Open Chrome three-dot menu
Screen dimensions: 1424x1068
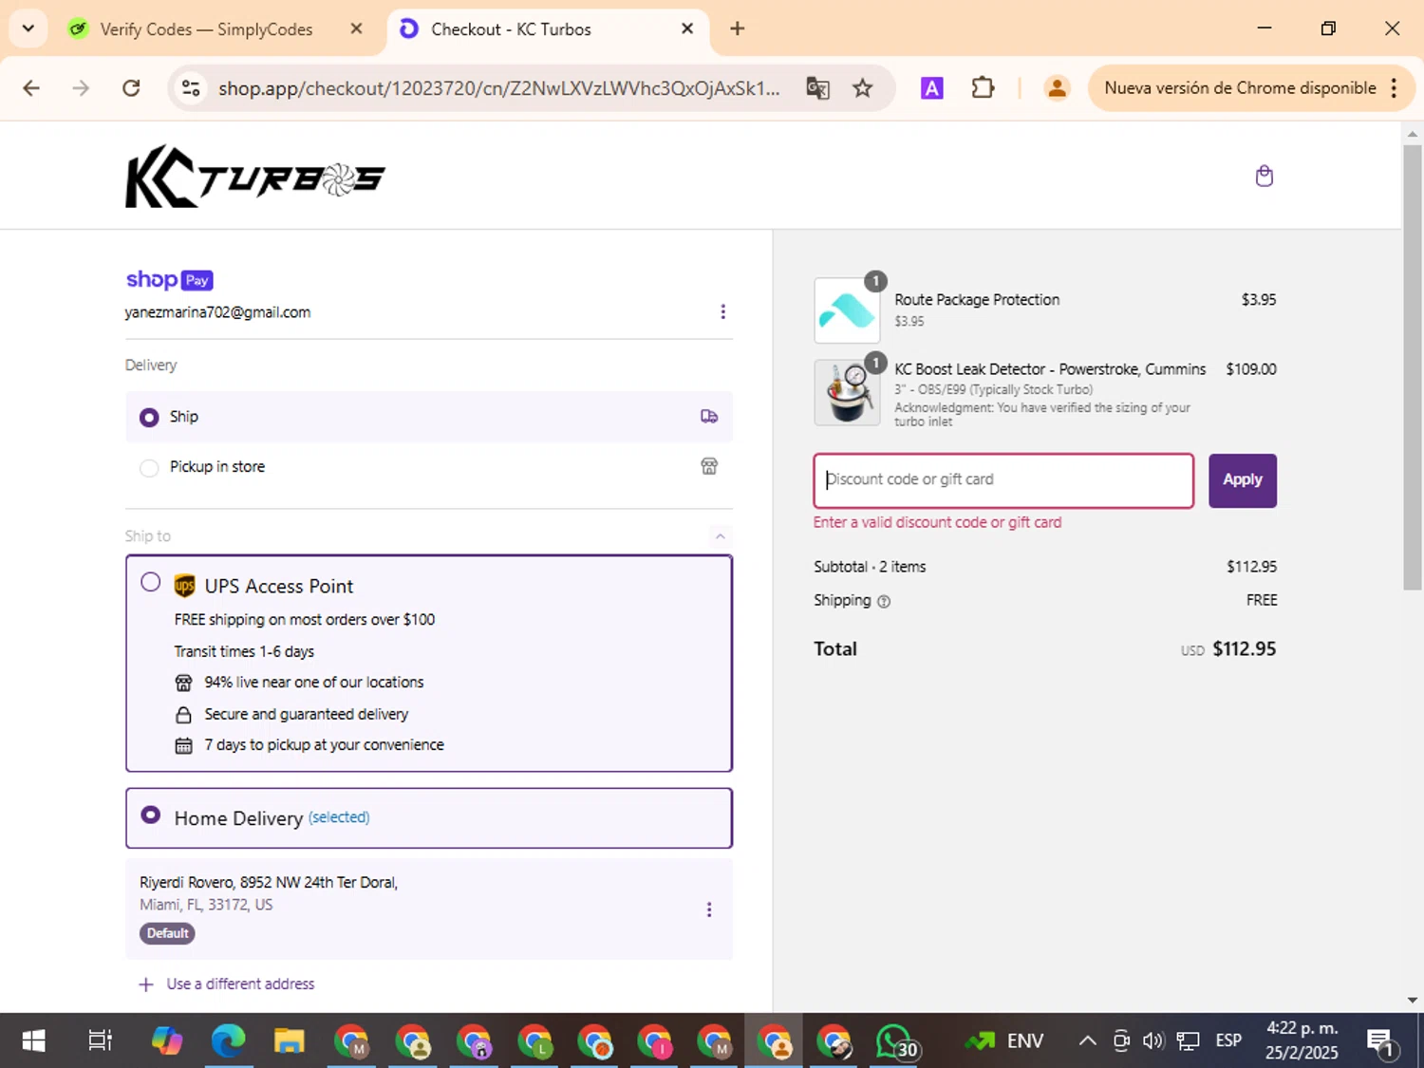[1394, 88]
